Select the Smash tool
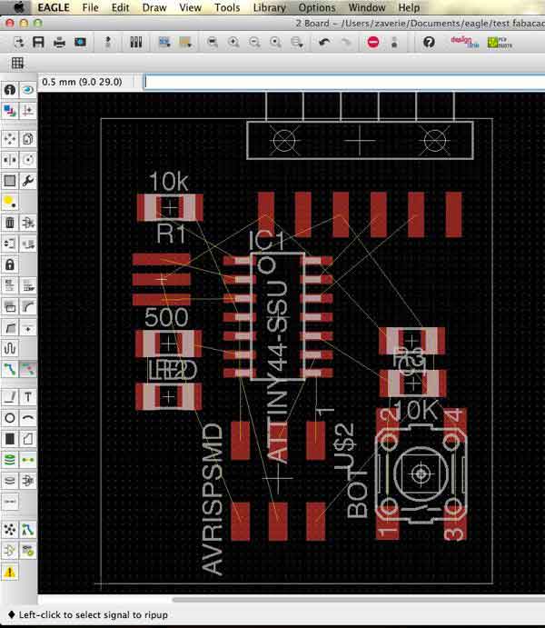This screenshot has width=545, height=628. tap(10, 307)
